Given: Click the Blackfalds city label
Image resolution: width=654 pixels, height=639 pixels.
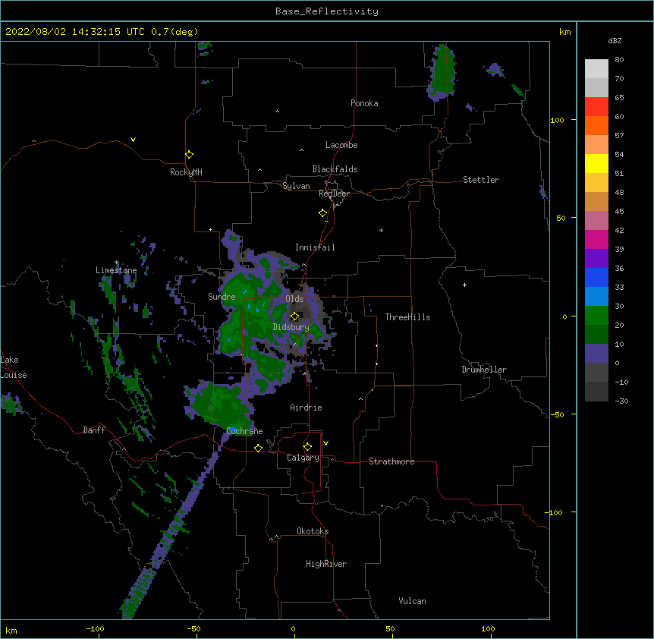Looking at the screenshot, I should click(335, 169).
